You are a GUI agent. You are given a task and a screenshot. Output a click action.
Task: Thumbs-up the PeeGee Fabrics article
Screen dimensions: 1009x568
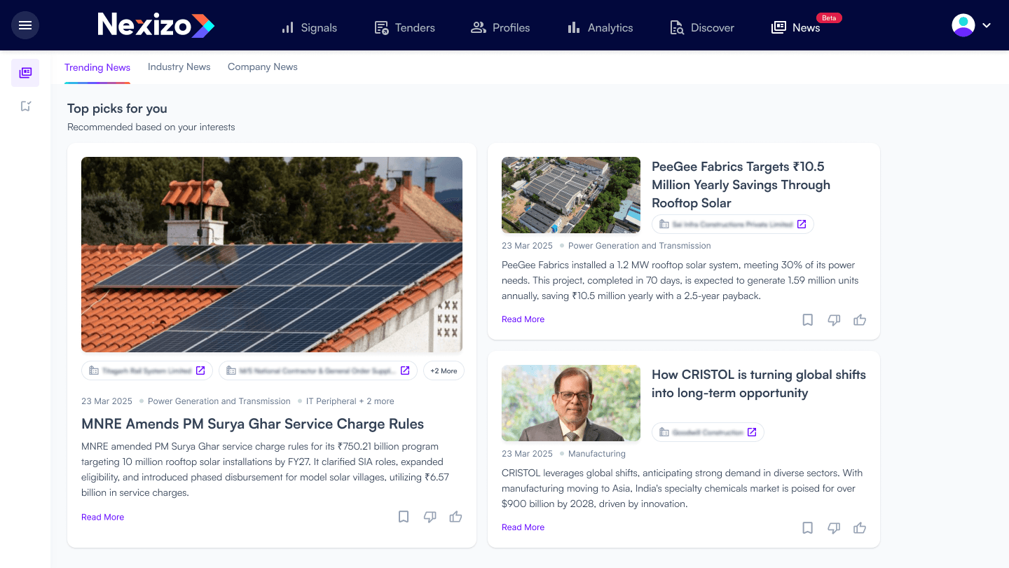coord(860,320)
